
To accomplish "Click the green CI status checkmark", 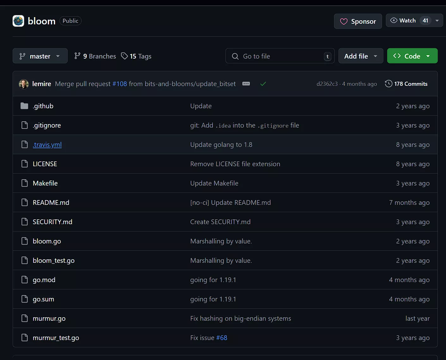I will (x=263, y=84).
